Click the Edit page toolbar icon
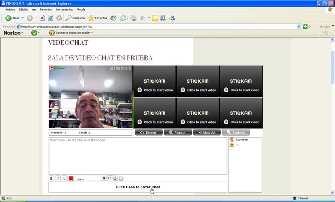This screenshot has width=335, height=202. [143, 18]
